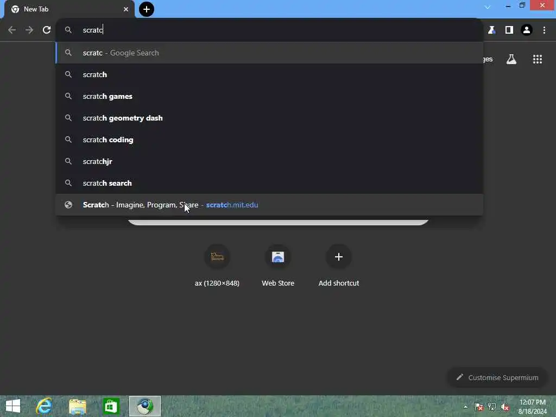Click the browser forward arrow
The height and width of the screenshot is (417, 556).
(29, 30)
